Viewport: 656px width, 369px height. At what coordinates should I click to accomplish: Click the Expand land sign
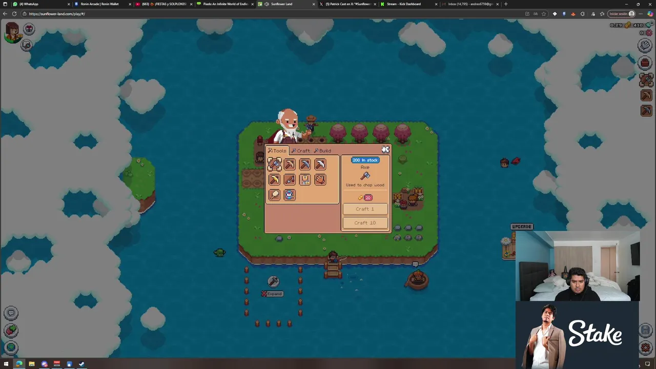272,294
